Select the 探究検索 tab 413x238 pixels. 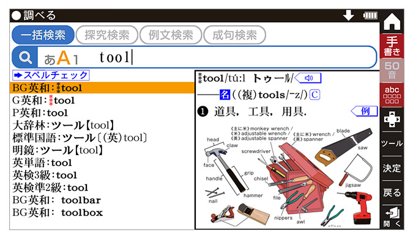(107, 35)
